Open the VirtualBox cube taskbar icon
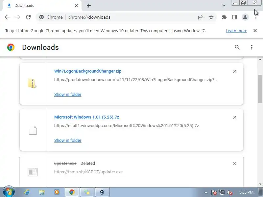This screenshot has height=197, width=263. 102,192
